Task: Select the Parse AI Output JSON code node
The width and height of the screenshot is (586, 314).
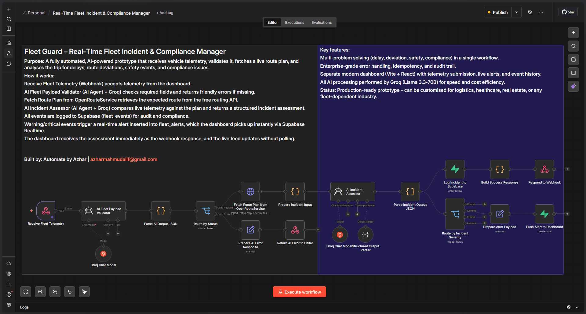Action: [x=161, y=211]
